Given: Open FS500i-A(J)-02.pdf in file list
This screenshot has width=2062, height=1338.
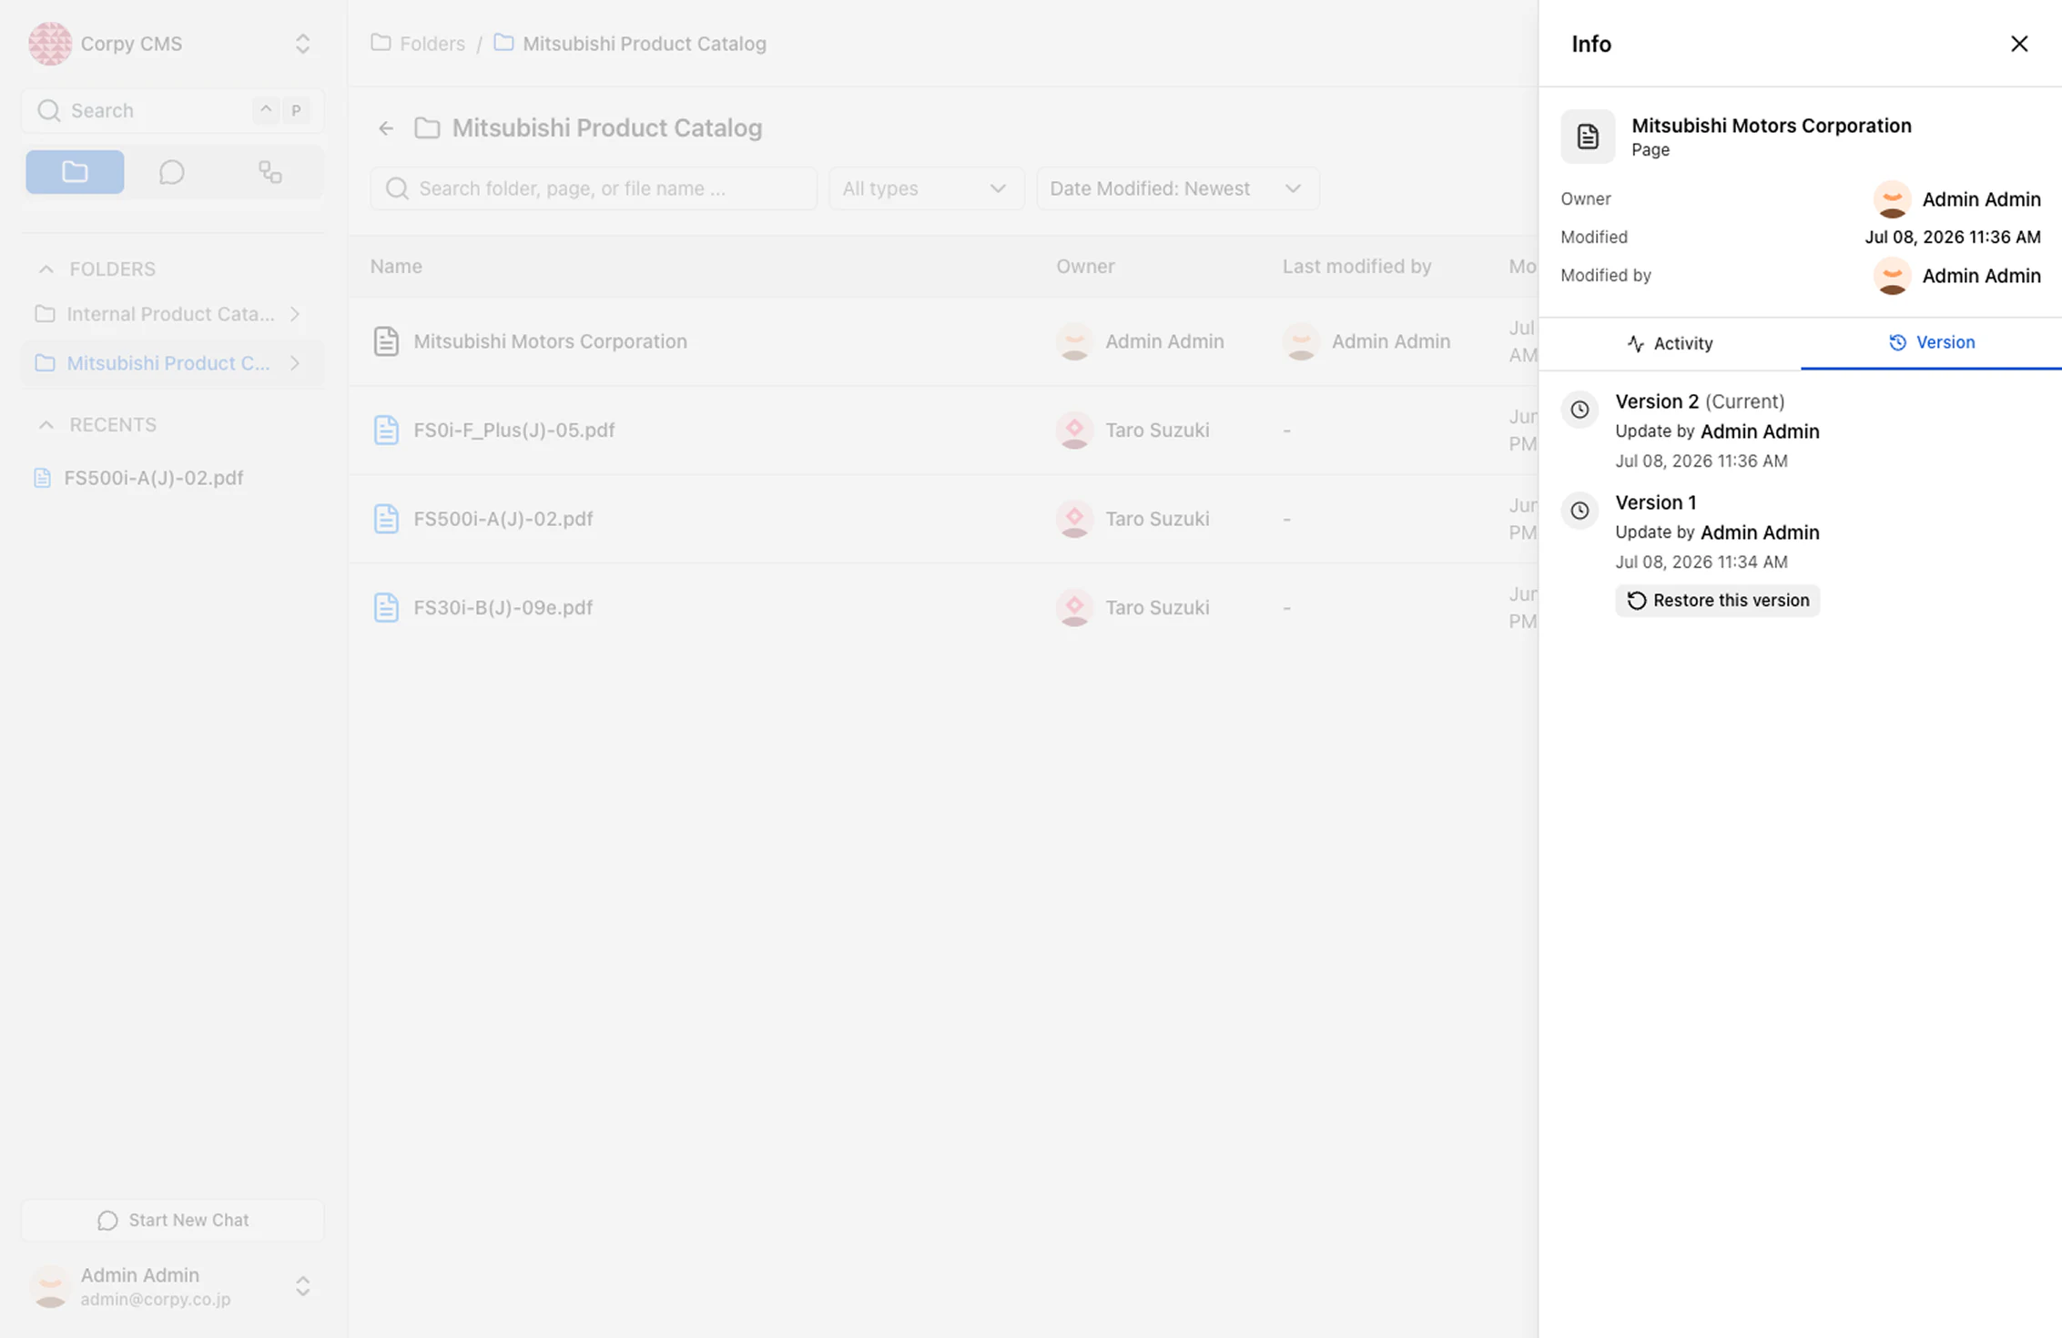Looking at the screenshot, I should pos(503,519).
